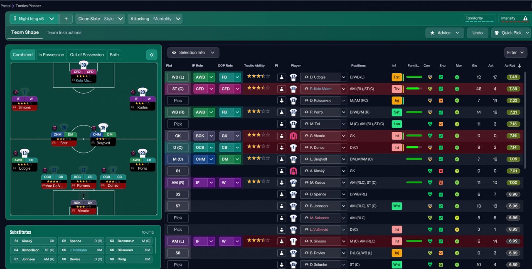Open the Filter dropdown

515,53
